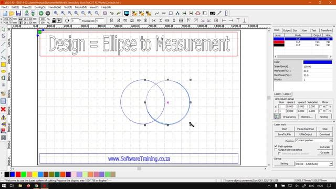This screenshot has width=336, height=189.
Task: Click the pink cloud icon in toolbar
Action: coord(198,13)
